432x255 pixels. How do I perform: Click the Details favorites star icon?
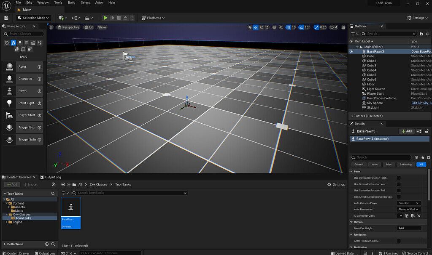[423, 157]
